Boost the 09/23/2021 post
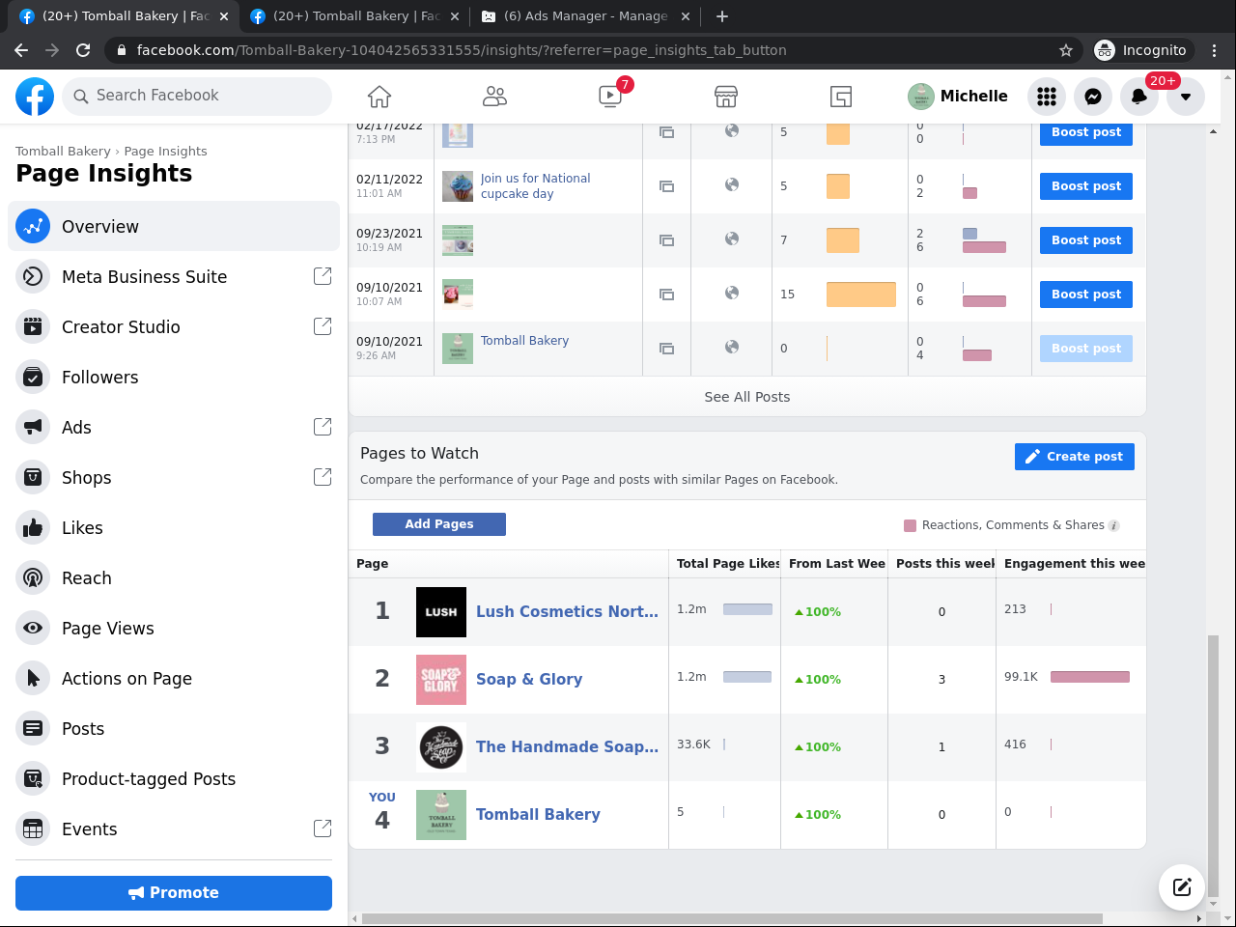This screenshot has height=927, width=1236. click(1086, 240)
